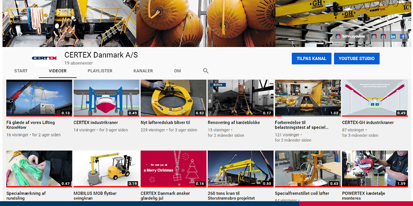Click the TILPAS KANAL button

[311, 59]
